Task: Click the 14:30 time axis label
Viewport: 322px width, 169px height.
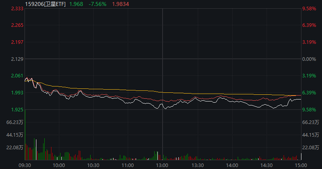Action: coord(266,165)
